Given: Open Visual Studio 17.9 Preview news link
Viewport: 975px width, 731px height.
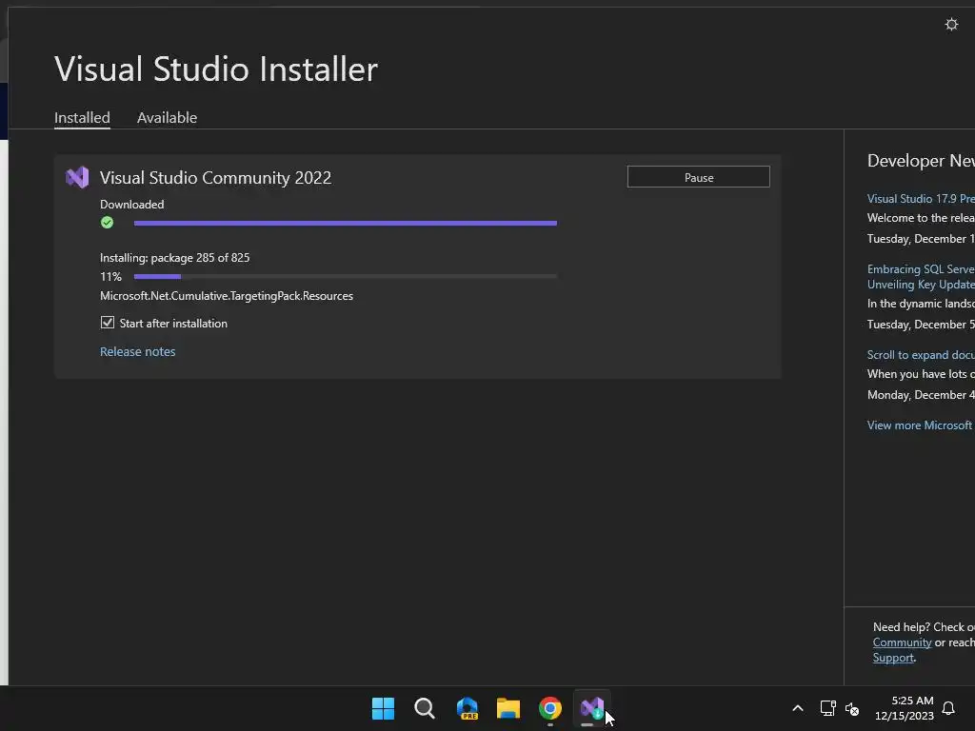Looking at the screenshot, I should 921,199.
